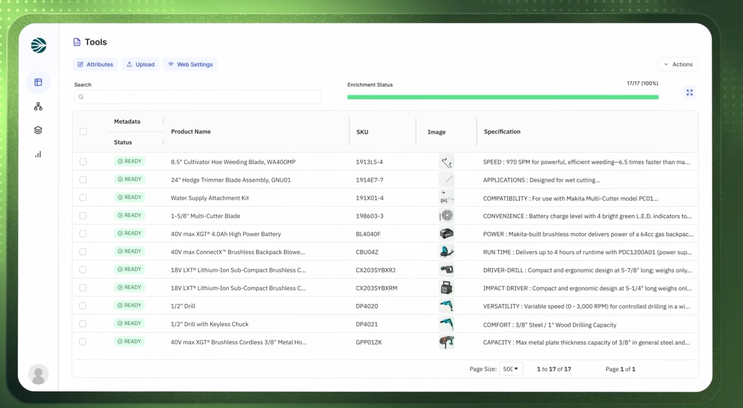Open the stacked layers sidebar icon
743x408 pixels.
coord(38,130)
